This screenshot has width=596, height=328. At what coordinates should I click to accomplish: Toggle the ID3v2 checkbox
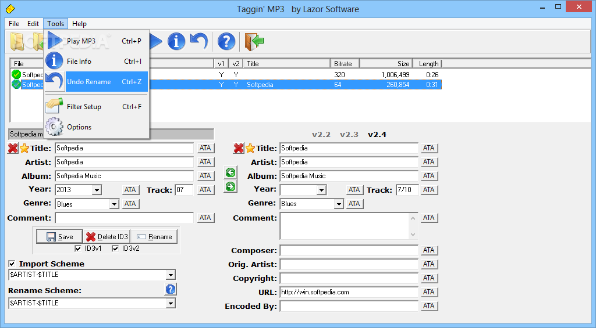click(116, 248)
